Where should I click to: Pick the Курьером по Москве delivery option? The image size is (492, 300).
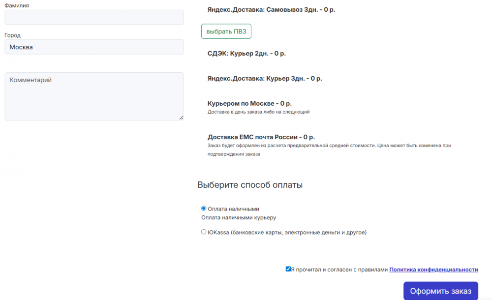pyautogui.click(x=249, y=103)
